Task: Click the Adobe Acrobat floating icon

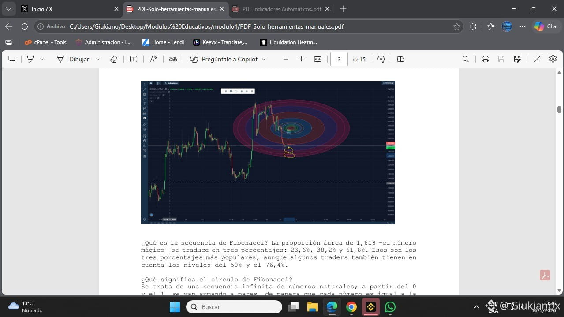Action: 545,275
